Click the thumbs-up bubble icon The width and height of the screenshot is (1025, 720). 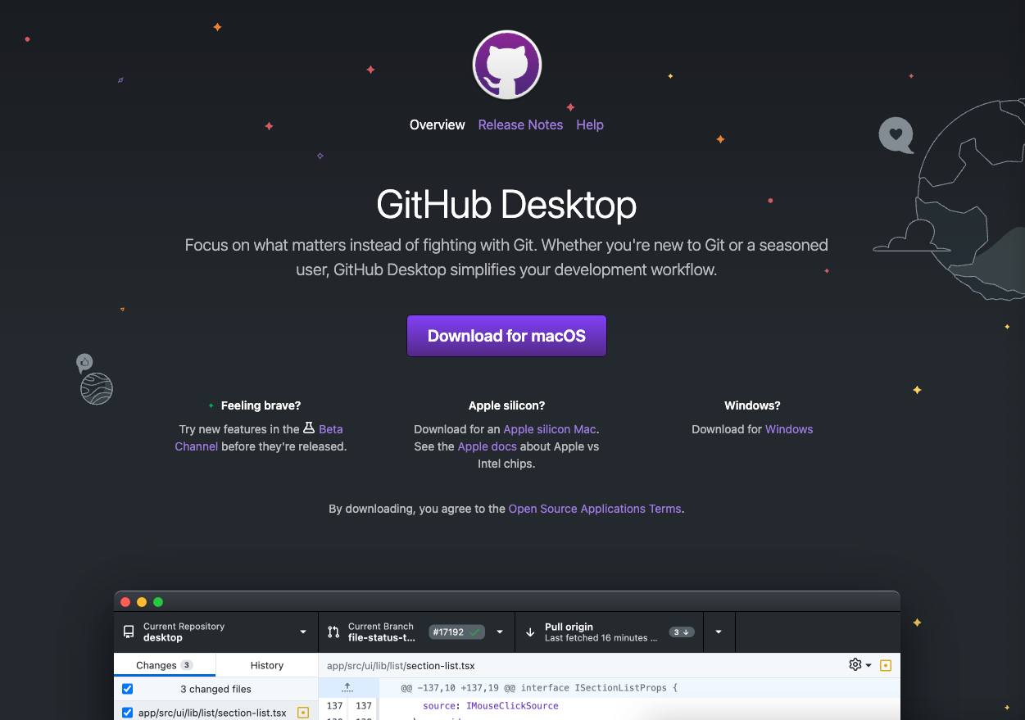(x=84, y=363)
